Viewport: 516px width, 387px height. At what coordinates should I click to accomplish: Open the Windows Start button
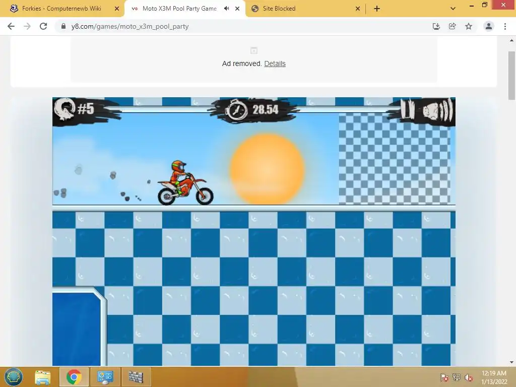[14, 376]
